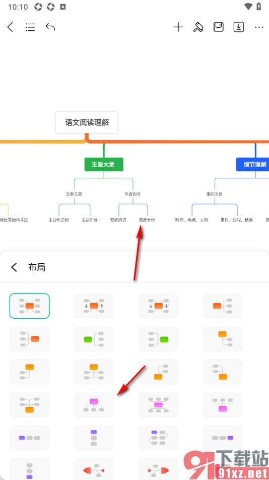Choose green brace layout opening rightward
Image resolution: width=269 pixels, height=480 pixels.
pos(94,339)
